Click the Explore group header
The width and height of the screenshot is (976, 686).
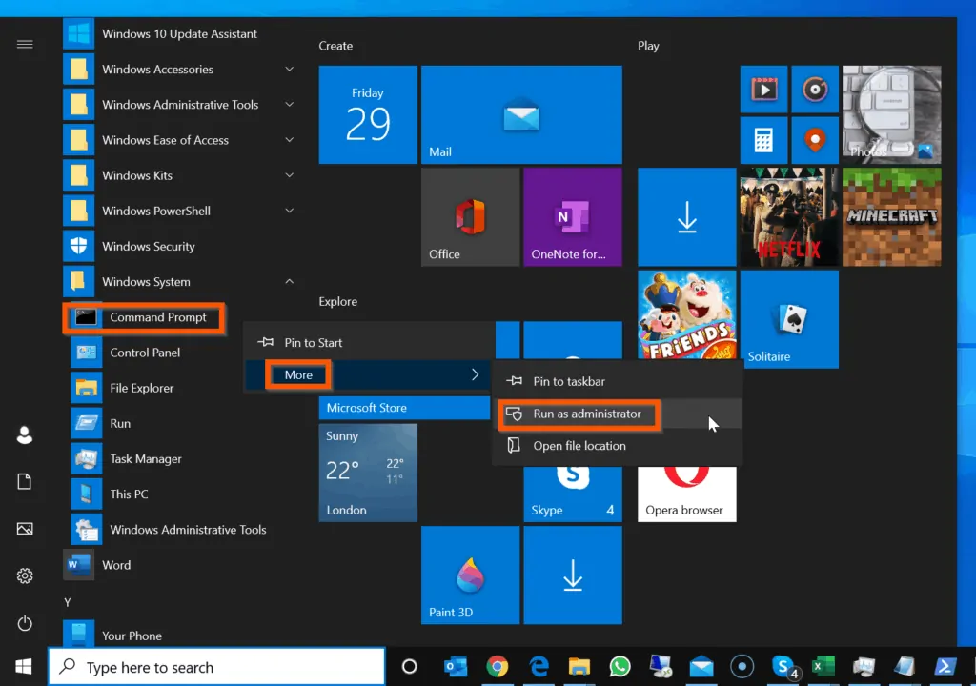click(338, 301)
